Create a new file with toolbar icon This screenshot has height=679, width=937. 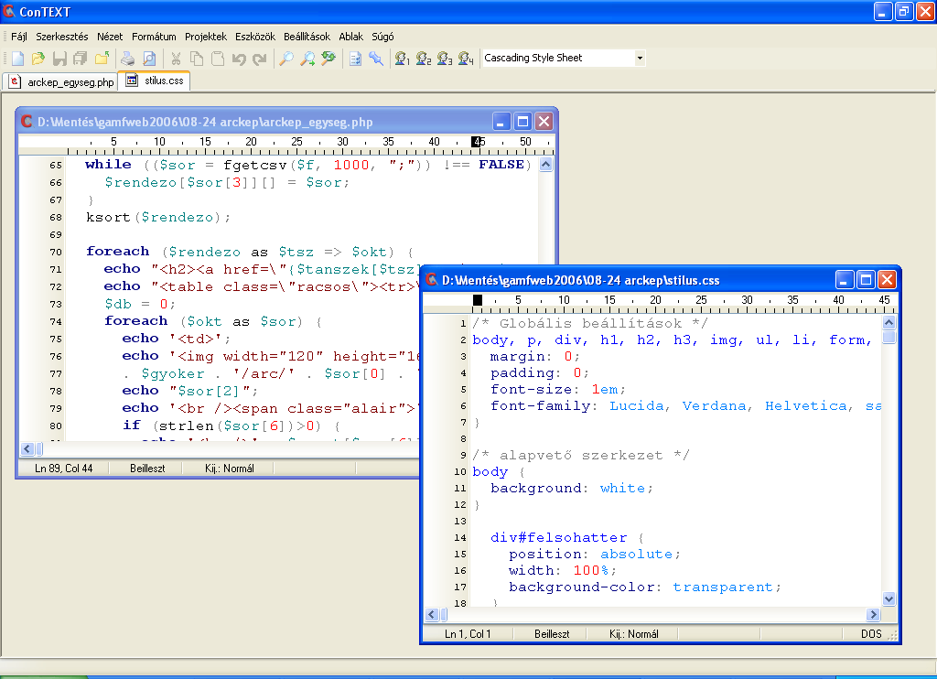point(18,58)
